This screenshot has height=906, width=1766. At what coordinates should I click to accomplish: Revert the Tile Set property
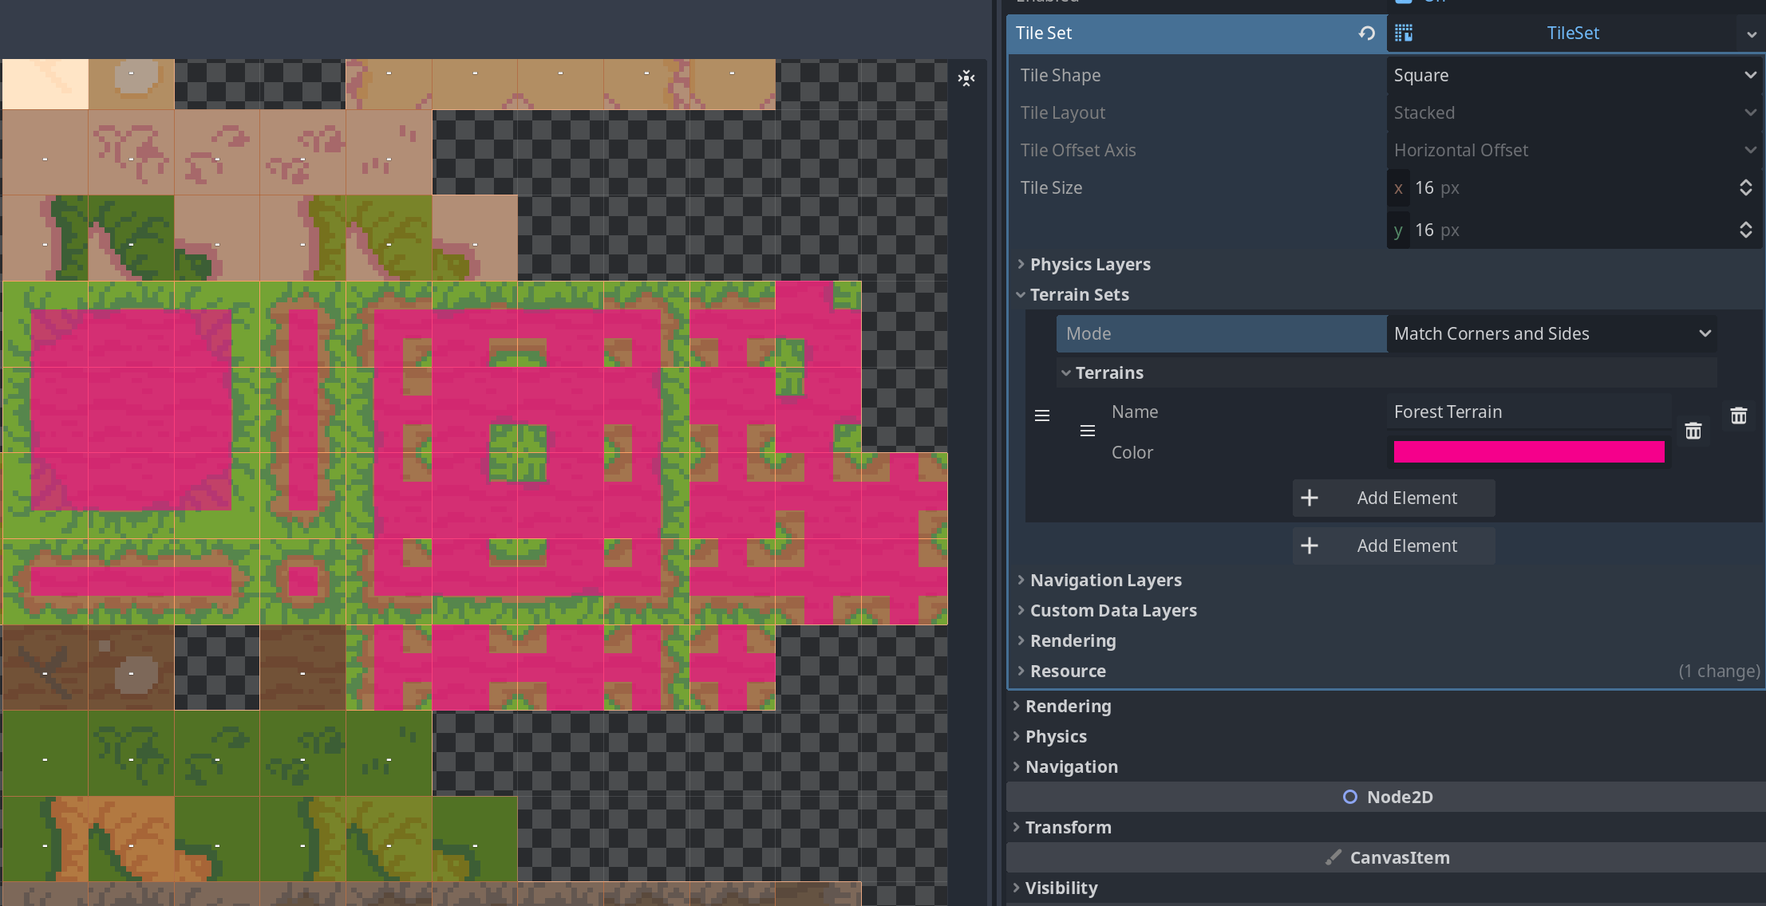tap(1366, 33)
